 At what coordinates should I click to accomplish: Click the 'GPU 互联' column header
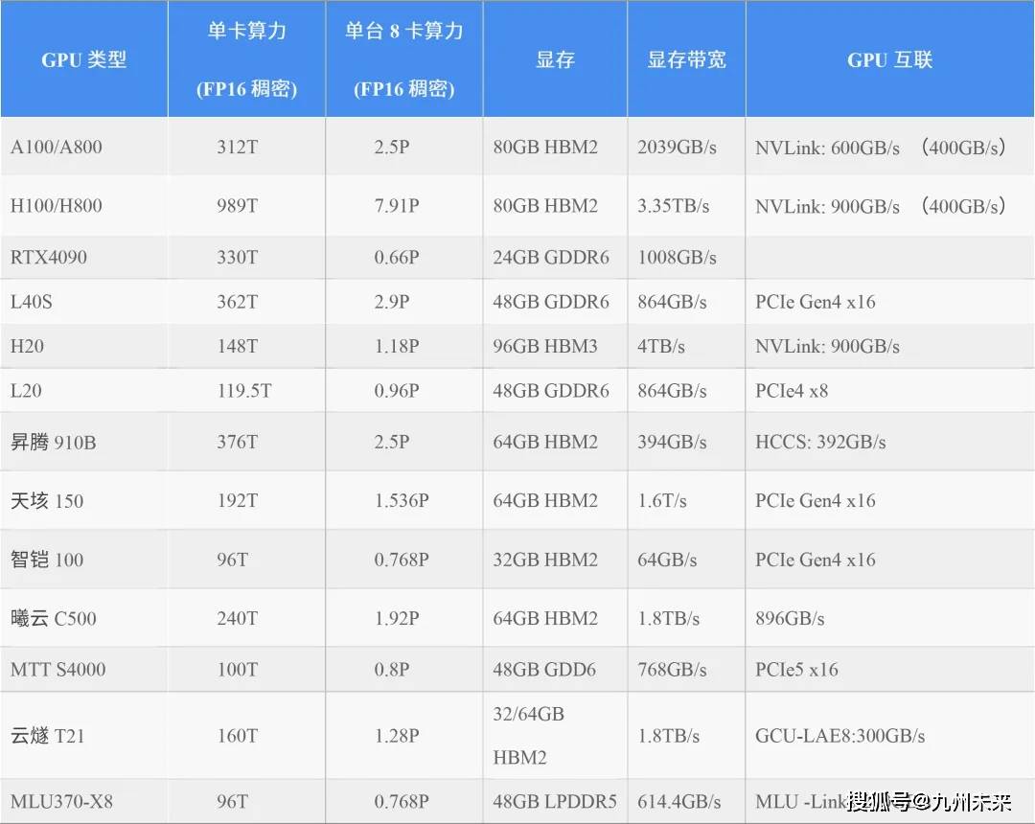(x=889, y=60)
